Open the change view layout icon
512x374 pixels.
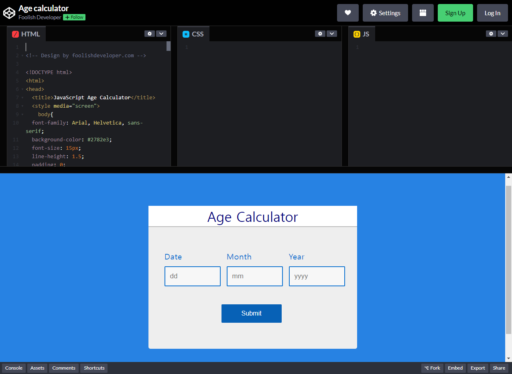point(423,13)
